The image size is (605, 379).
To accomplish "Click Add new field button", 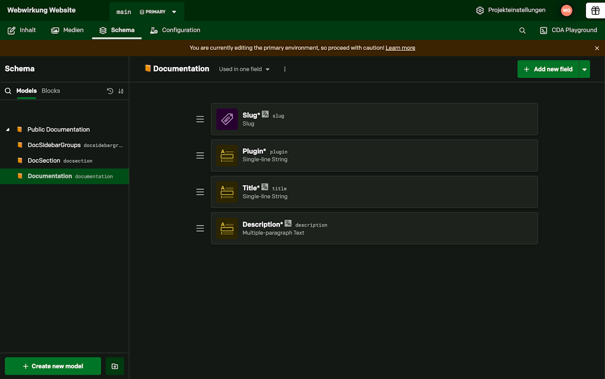I will tap(548, 69).
